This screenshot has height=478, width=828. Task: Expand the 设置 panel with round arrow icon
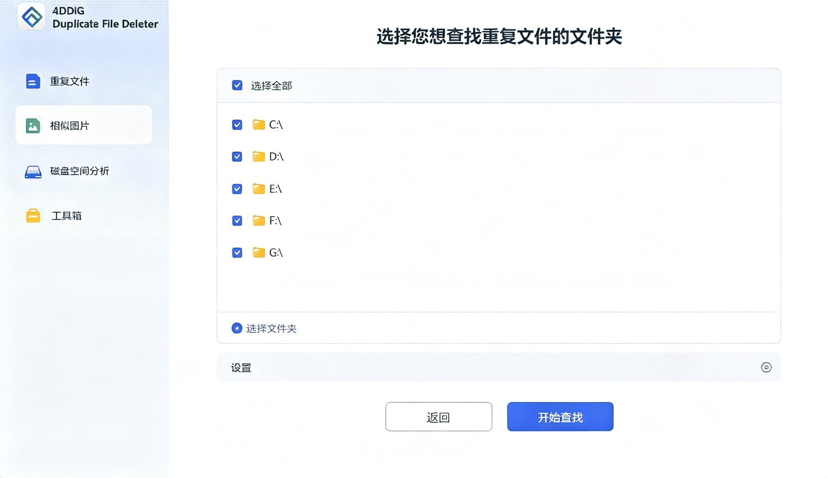(x=766, y=367)
